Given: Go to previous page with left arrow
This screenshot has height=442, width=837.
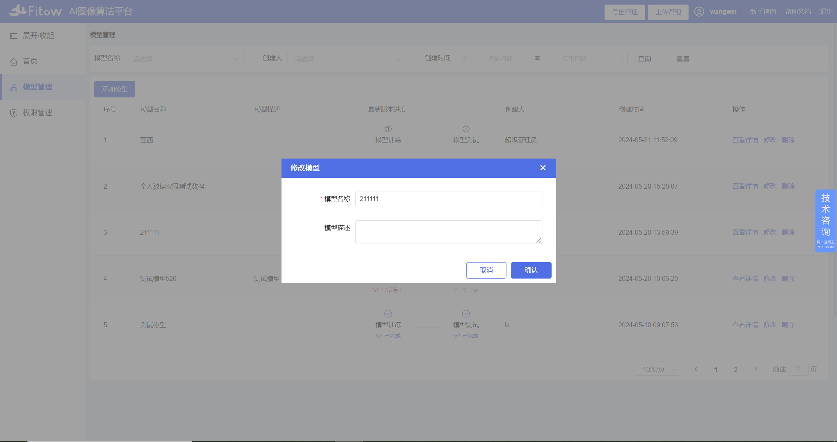Looking at the screenshot, I should point(695,369).
